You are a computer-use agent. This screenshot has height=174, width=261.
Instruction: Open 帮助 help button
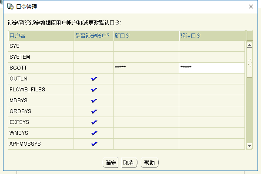pos(149,163)
